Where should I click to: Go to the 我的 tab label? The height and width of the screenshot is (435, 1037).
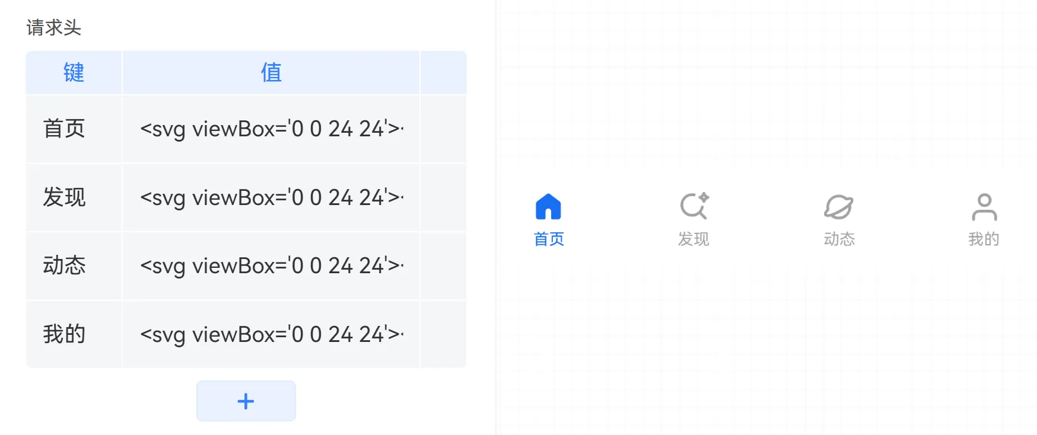(984, 239)
